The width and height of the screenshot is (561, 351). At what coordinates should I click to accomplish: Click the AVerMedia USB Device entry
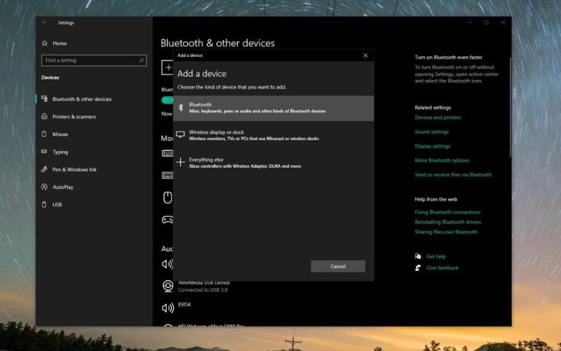[204, 286]
